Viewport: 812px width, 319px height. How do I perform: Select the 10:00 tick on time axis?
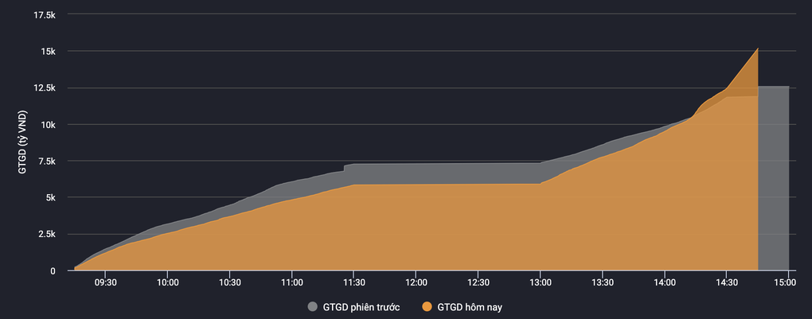tap(167, 282)
